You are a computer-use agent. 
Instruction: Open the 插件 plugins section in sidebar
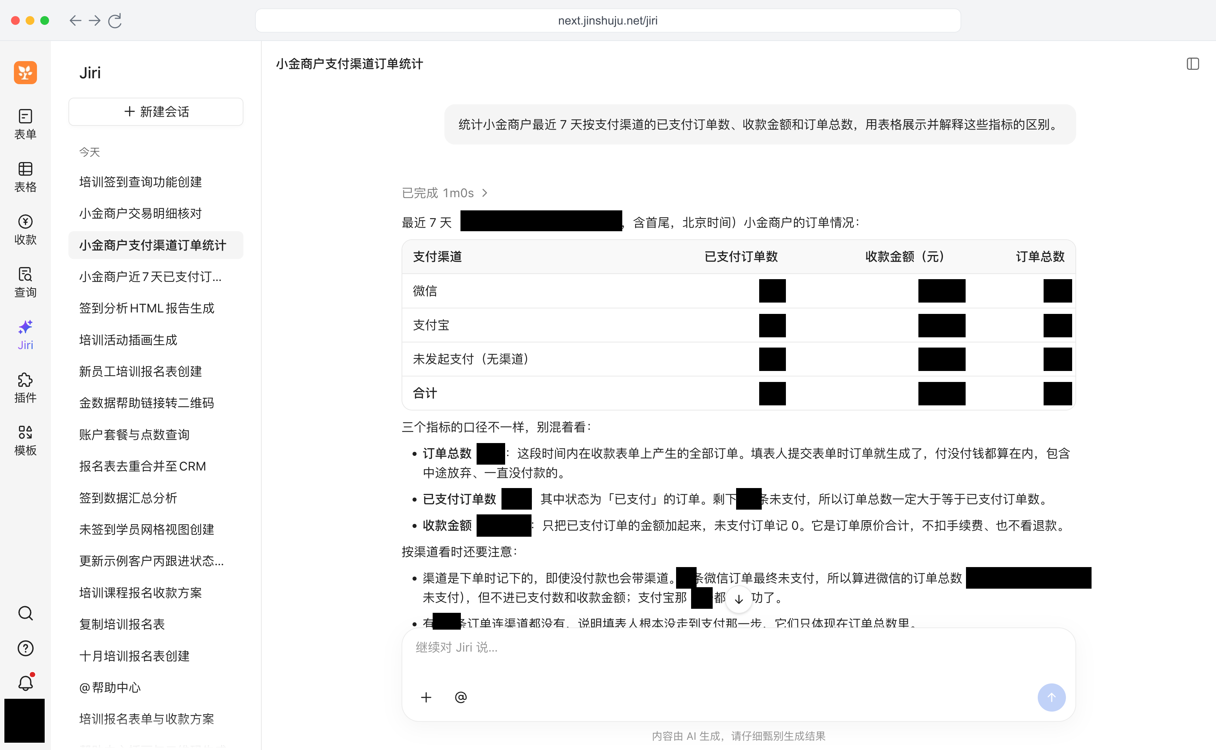pos(25,387)
